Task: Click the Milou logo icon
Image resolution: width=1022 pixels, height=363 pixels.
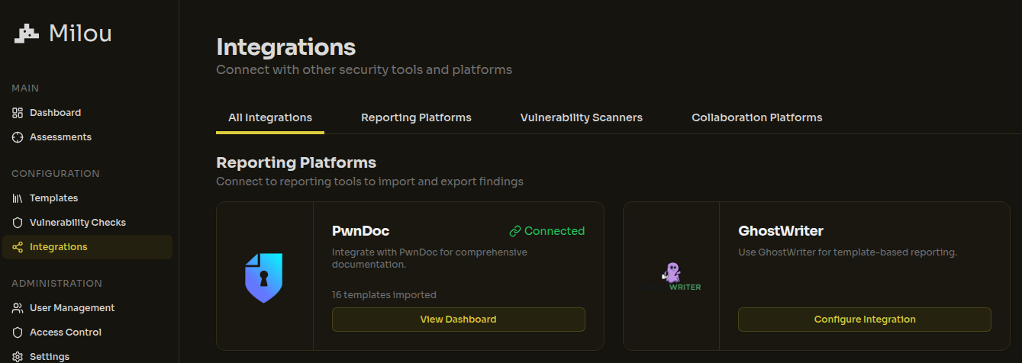Action: click(x=27, y=34)
